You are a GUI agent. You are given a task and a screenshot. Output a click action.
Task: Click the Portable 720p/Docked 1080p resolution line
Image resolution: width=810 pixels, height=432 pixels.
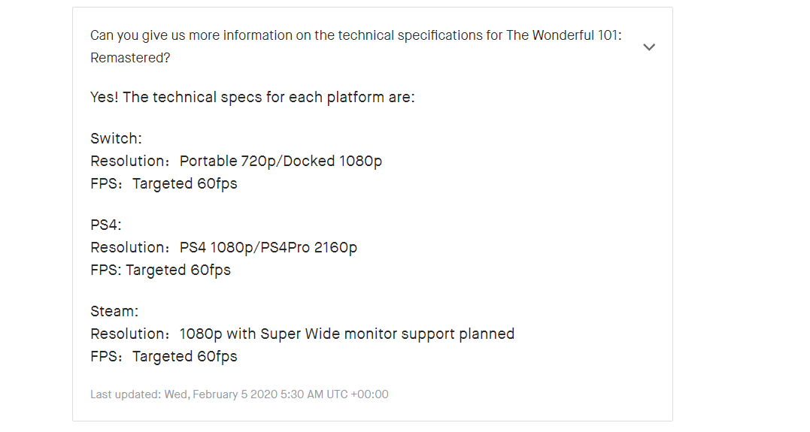click(236, 161)
